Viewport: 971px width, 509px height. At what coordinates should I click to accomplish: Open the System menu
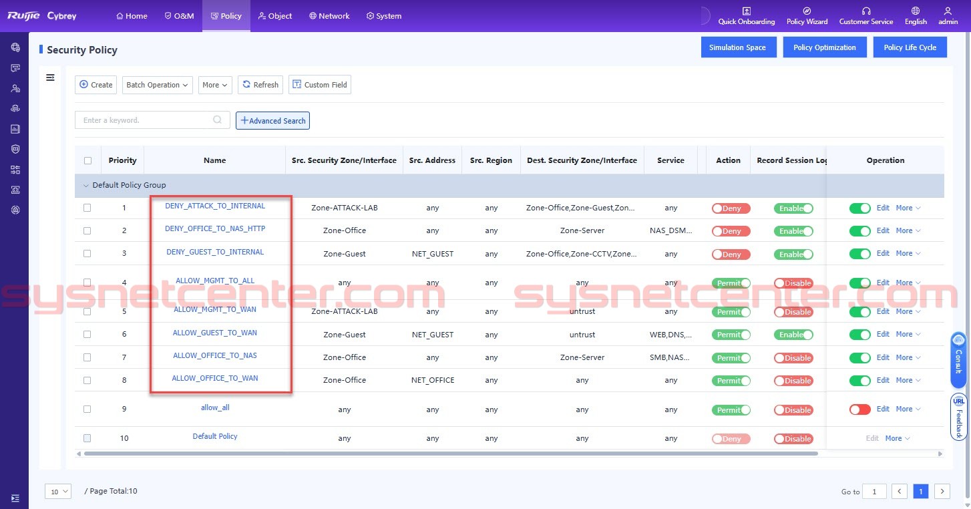pyautogui.click(x=384, y=16)
